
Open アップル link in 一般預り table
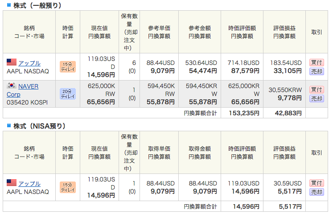(29, 63)
